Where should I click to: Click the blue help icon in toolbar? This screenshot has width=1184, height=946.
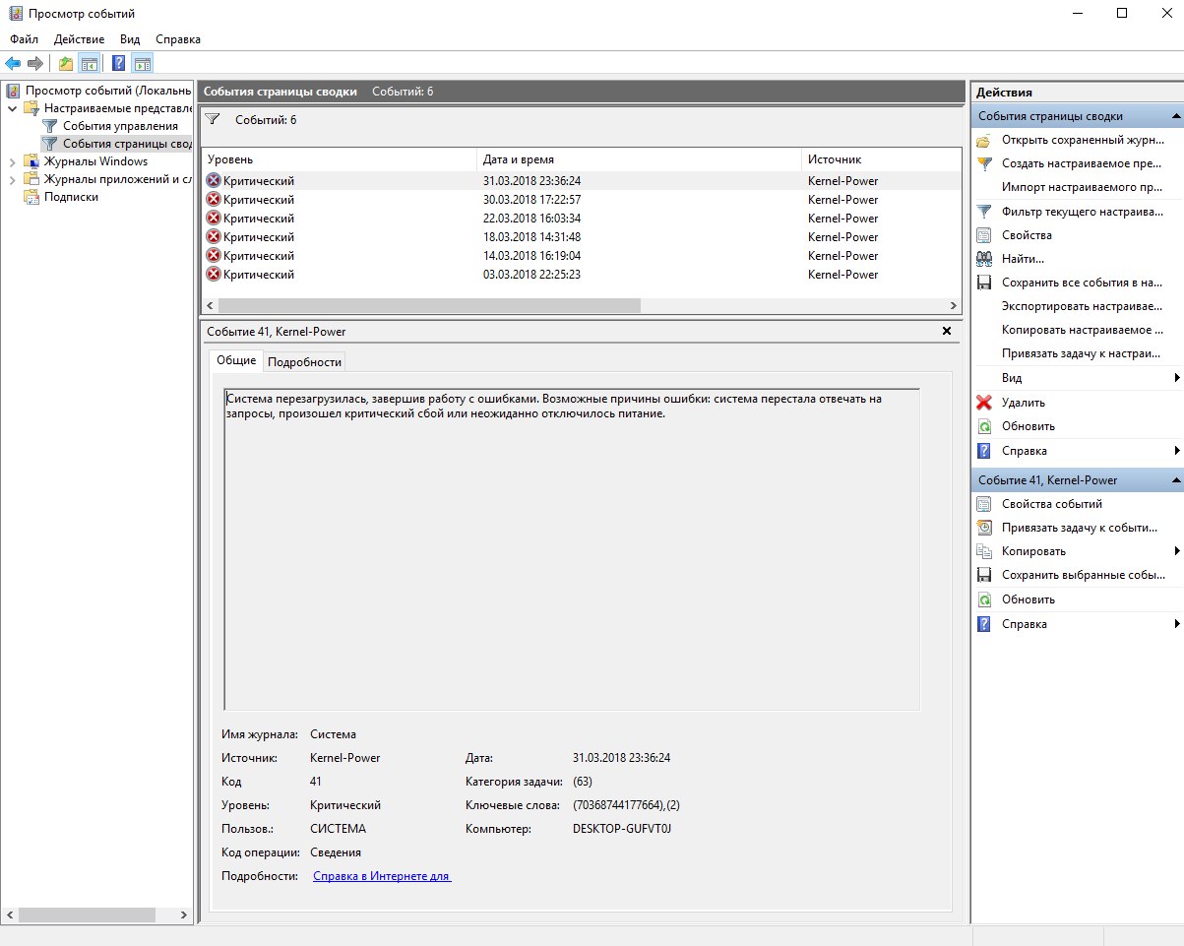(118, 64)
